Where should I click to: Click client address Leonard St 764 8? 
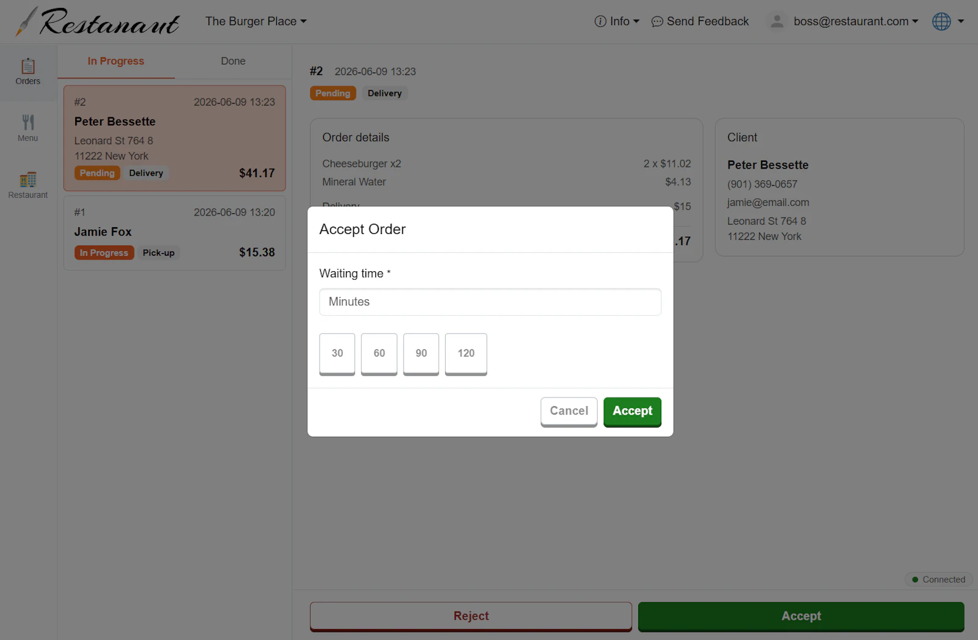[767, 221]
